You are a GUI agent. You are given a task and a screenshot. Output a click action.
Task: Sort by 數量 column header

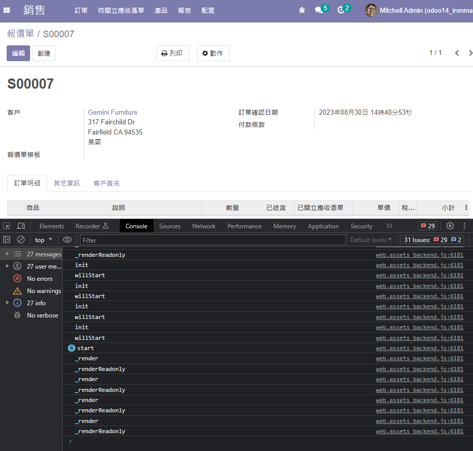[x=224, y=207]
